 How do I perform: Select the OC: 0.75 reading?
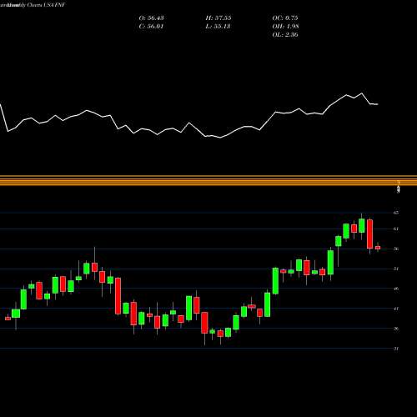[x=285, y=18]
